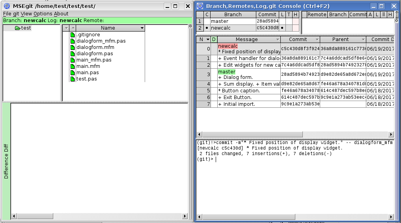Open the Name column dropdown arrow

tap(142, 28)
